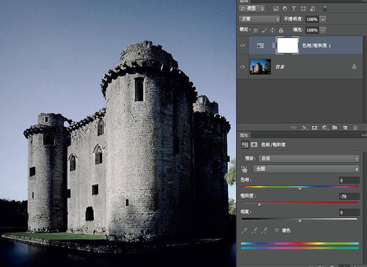
Task: Open the 正常 blend mode dropdown
Action: point(259,19)
